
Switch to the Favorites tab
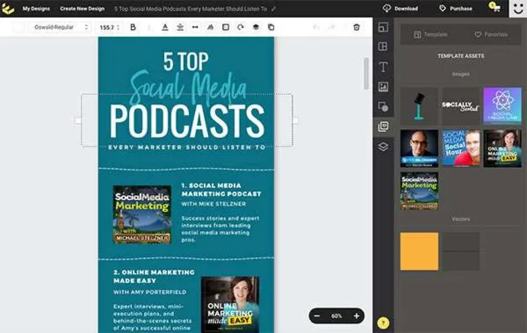(491, 34)
